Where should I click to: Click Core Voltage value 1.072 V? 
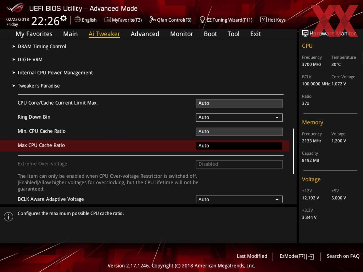point(339,84)
